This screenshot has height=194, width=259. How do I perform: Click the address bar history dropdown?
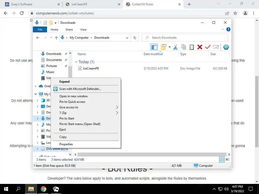coord(127,38)
